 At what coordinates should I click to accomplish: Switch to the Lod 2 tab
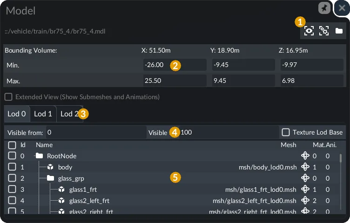70,114
